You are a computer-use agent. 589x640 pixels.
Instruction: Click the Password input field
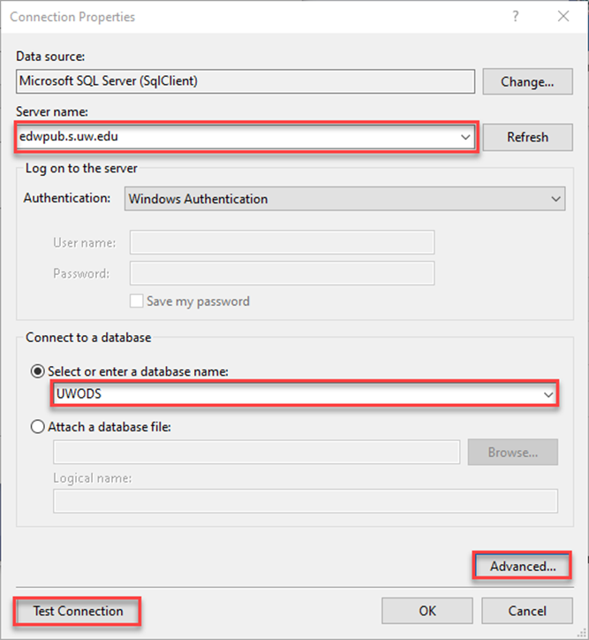[x=282, y=273]
